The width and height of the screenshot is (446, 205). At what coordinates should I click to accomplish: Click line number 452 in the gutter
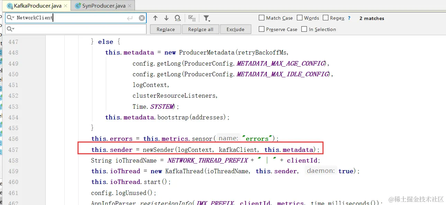tap(13, 96)
